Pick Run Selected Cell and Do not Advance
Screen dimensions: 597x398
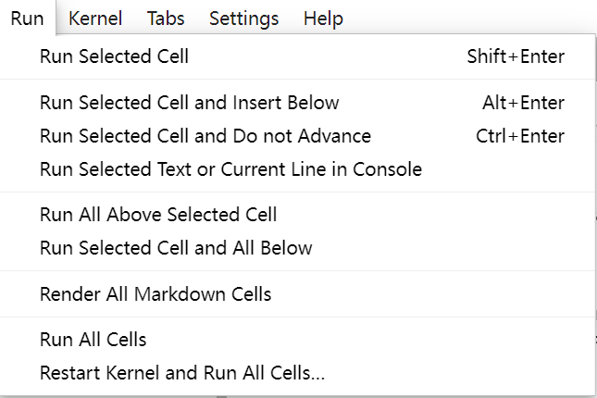coord(205,136)
